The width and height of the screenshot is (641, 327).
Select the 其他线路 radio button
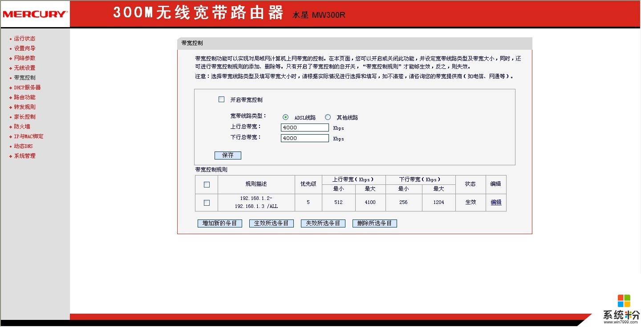(x=328, y=117)
